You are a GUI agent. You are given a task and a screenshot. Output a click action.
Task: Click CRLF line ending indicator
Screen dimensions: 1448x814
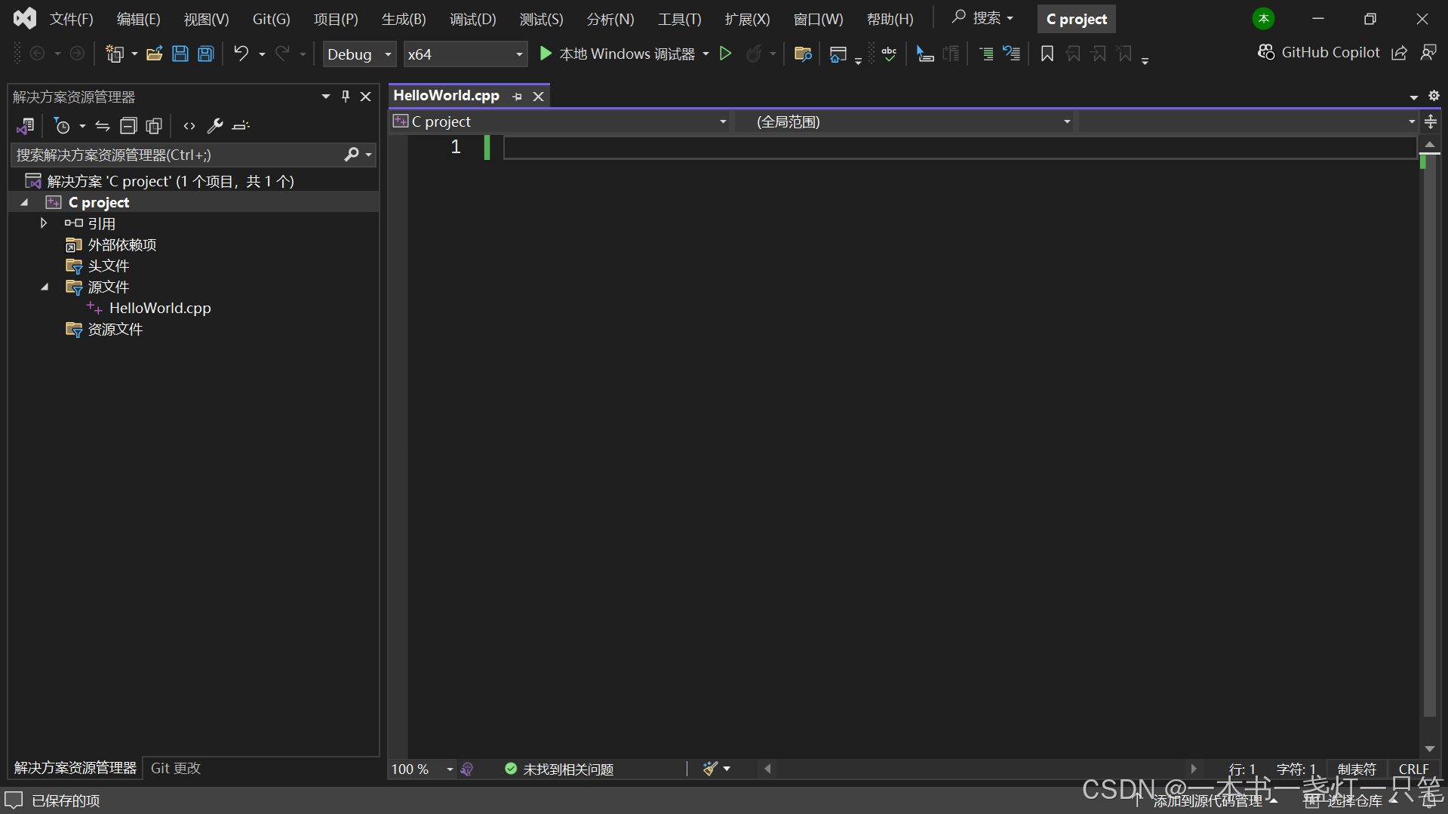1413,769
